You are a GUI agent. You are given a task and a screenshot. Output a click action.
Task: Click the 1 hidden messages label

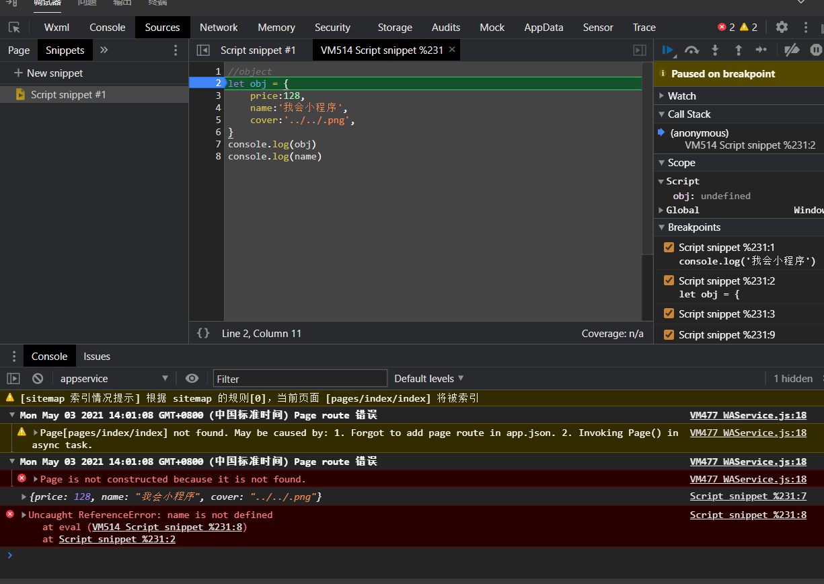tap(793, 379)
